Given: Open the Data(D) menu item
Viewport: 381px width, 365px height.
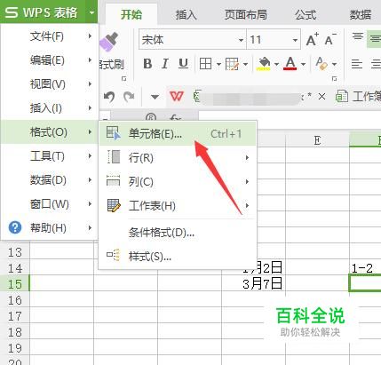Looking at the screenshot, I should tap(50, 180).
